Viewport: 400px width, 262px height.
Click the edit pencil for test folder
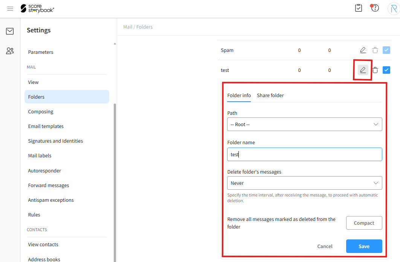363,70
